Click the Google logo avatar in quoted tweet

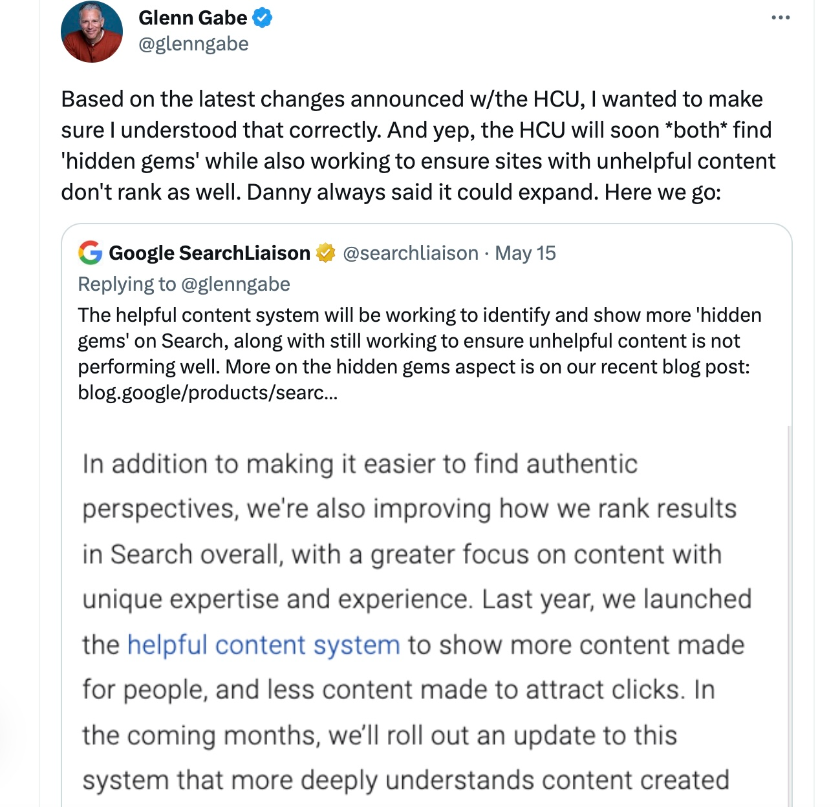click(90, 253)
